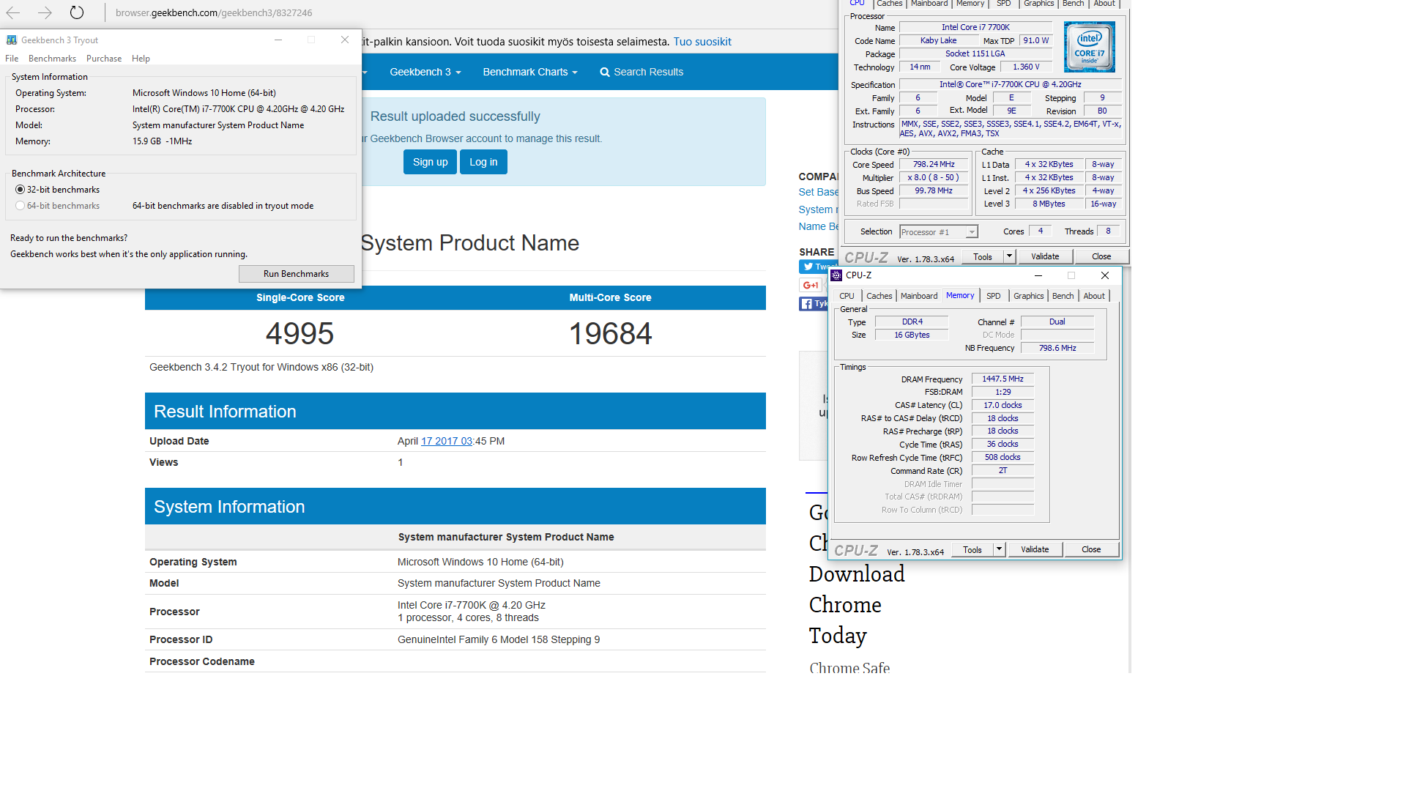The width and height of the screenshot is (1406, 791).
Task: Share the result with the Facebook button
Action: pos(813,303)
